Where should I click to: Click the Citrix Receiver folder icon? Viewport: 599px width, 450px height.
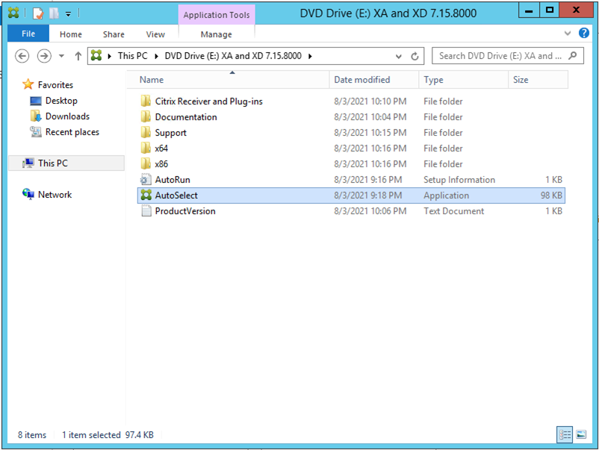click(x=146, y=101)
